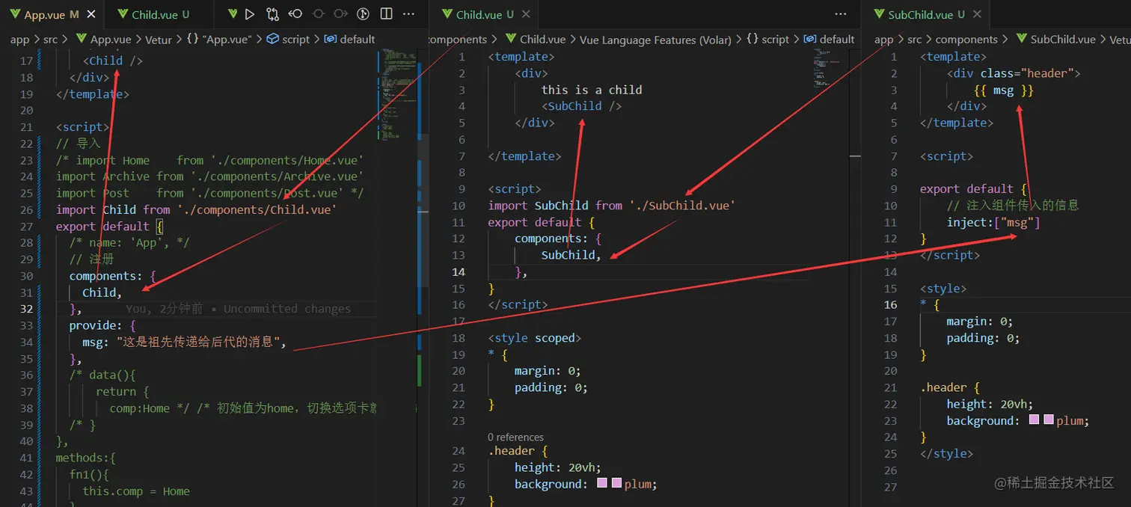This screenshot has height=507, width=1131.
Task: Split the editor with the split icon
Action: tap(386, 14)
